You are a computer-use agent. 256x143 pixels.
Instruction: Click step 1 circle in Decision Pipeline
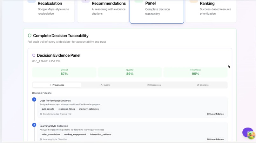coord(34,99)
